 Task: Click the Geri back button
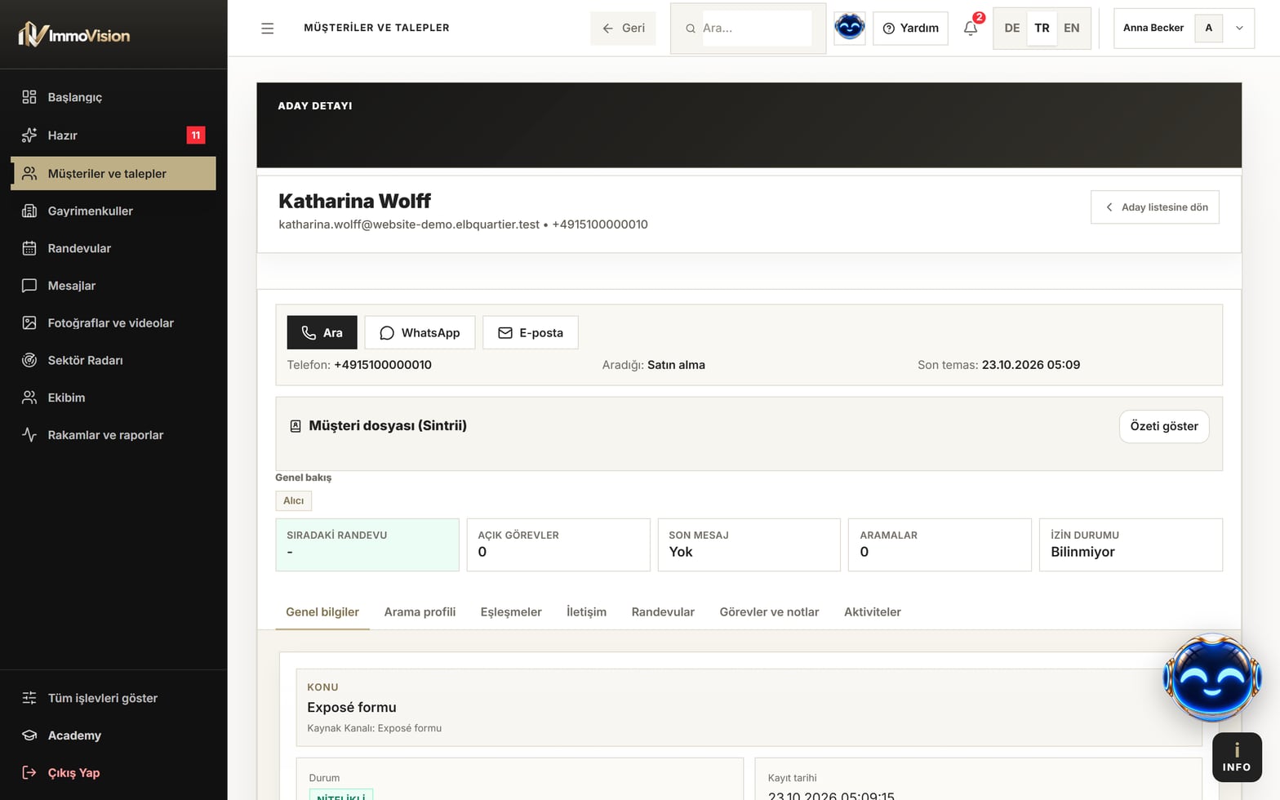click(x=623, y=28)
